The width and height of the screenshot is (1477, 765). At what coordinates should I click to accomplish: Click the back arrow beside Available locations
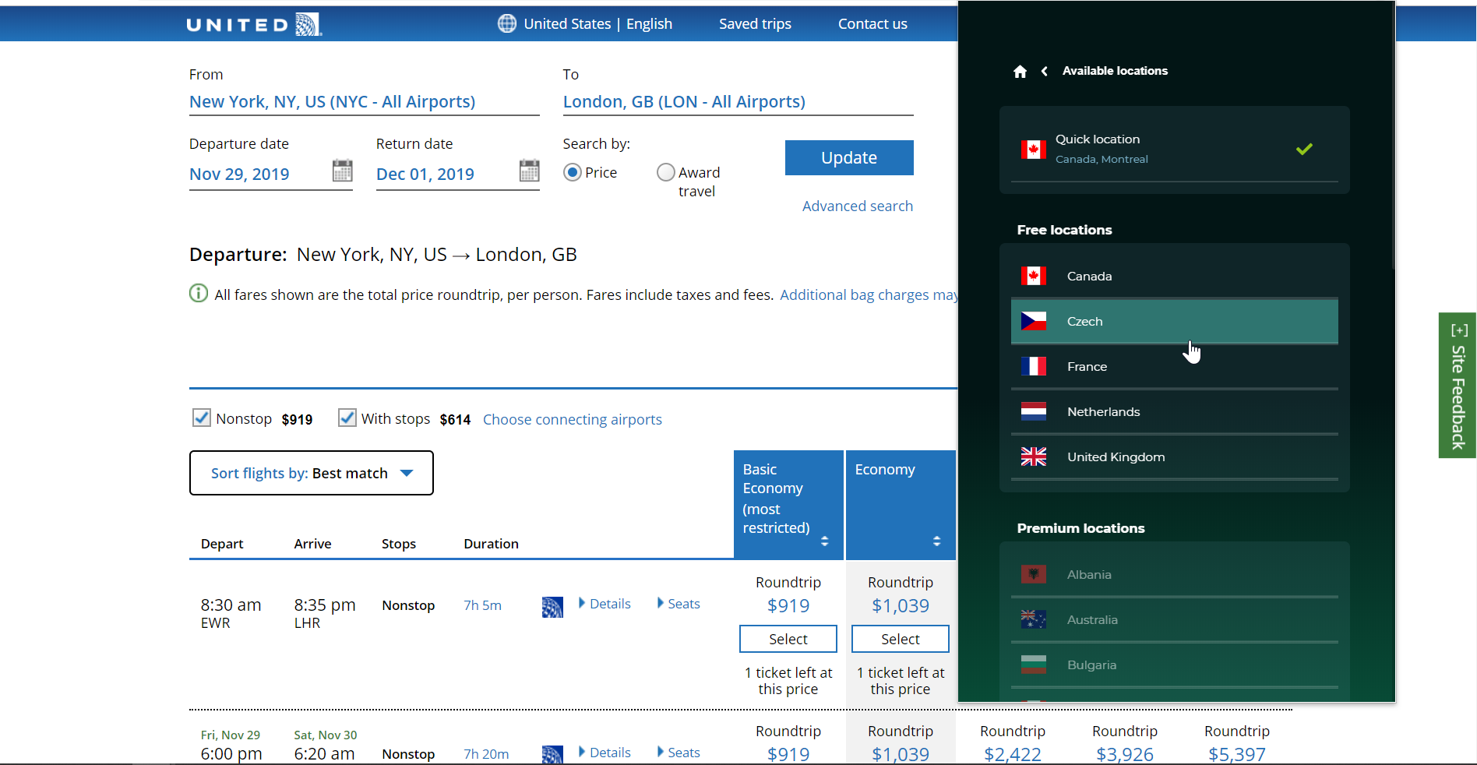pyautogui.click(x=1044, y=72)
